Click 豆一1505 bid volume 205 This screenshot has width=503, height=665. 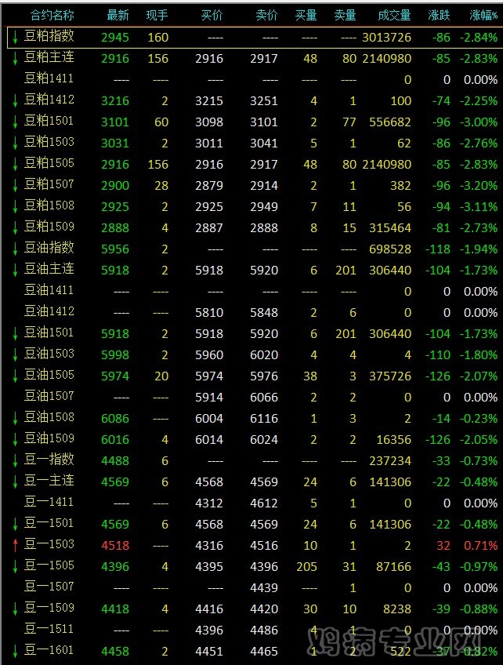coord(307,567)
